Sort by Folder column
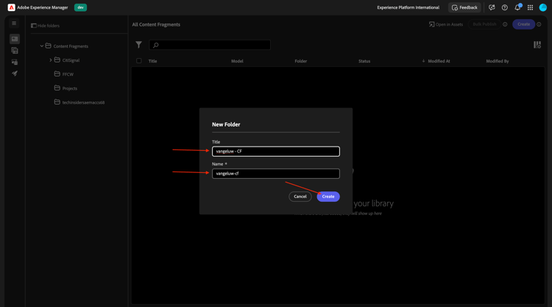The image size is (552, 307). [x=301, y=61]
